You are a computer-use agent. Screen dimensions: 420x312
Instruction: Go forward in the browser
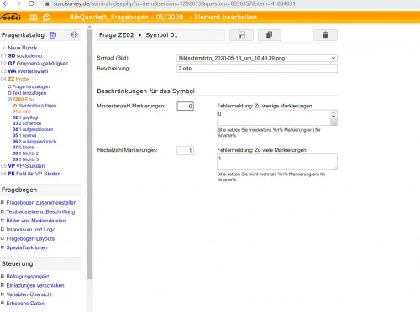tap(18, 3)
